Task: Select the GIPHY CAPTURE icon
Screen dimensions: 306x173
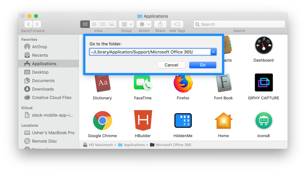Action: [264, 82]
